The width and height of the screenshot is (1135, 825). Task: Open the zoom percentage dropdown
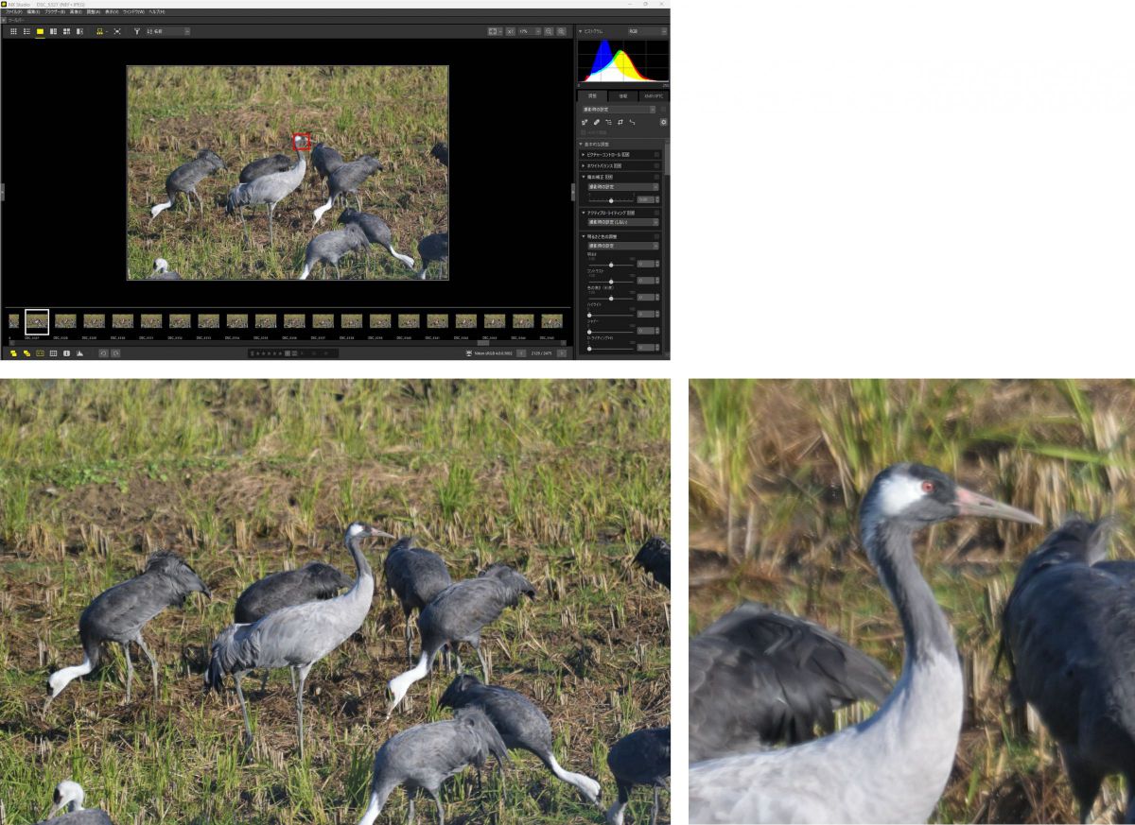point(529,31)
